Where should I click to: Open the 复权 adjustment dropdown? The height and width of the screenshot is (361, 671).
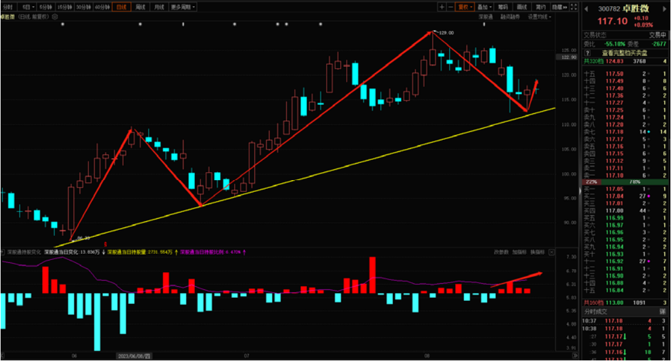[464, 7]
